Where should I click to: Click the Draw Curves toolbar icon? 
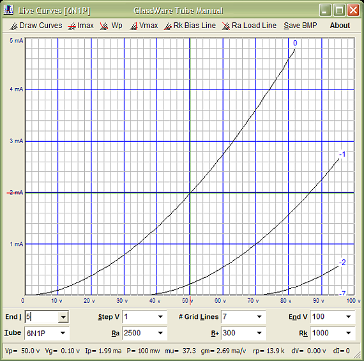coord(13,26)
